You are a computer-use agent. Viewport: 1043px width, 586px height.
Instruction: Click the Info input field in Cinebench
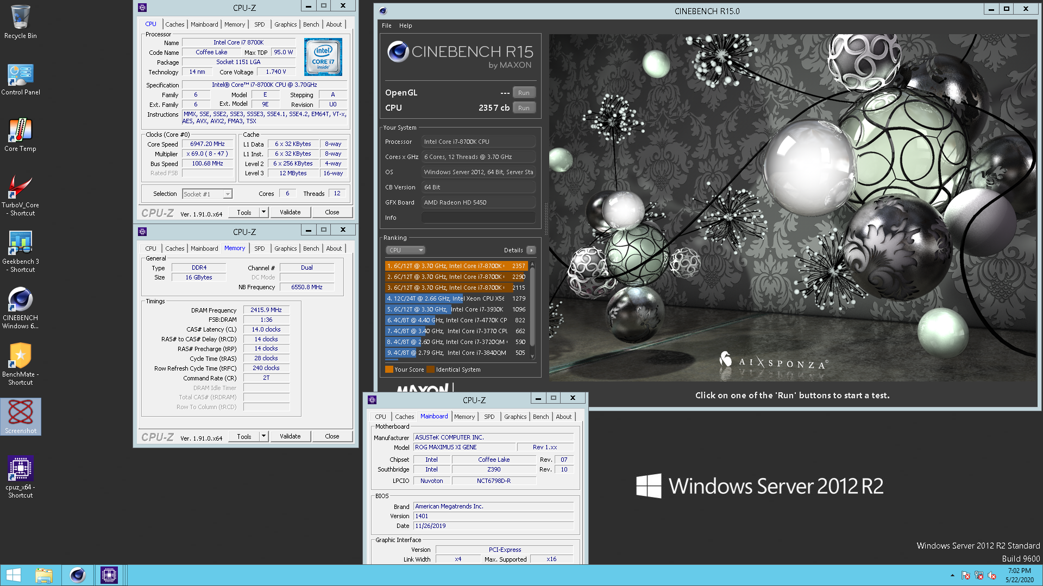[479, 218]
